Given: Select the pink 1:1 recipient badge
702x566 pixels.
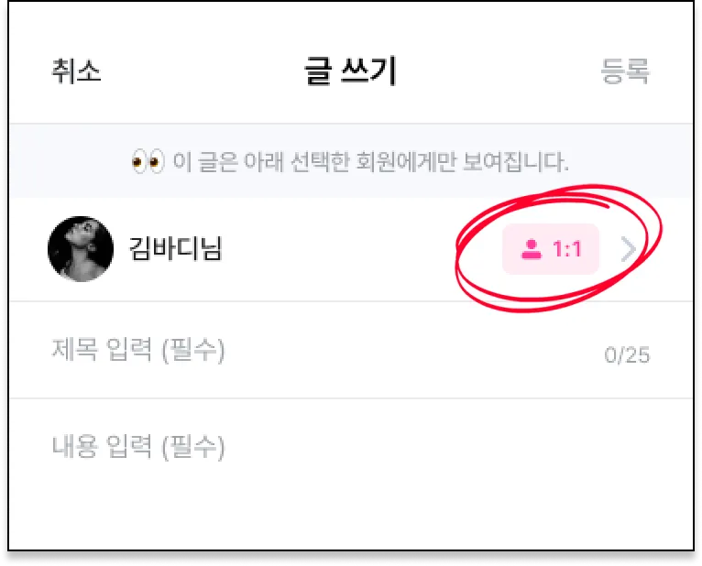Looking at the screenshot, I should point(551,249).
